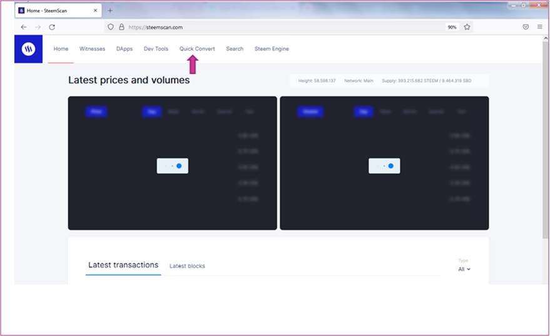Switch to the Latest transactions tab
This screenshot has width=550, height=336.
123,265
